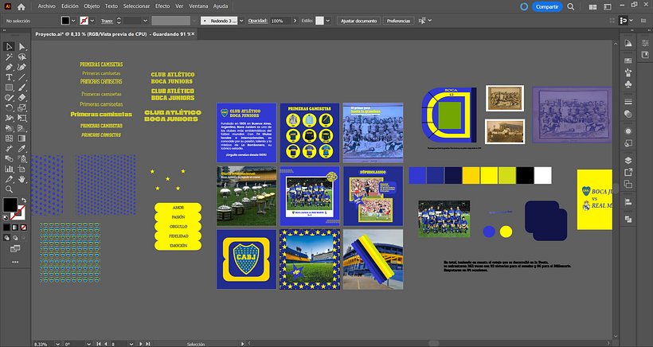This screenshot has width=653, height=347.
Task: Change the screen mode
Action: [x=15, y=249]
